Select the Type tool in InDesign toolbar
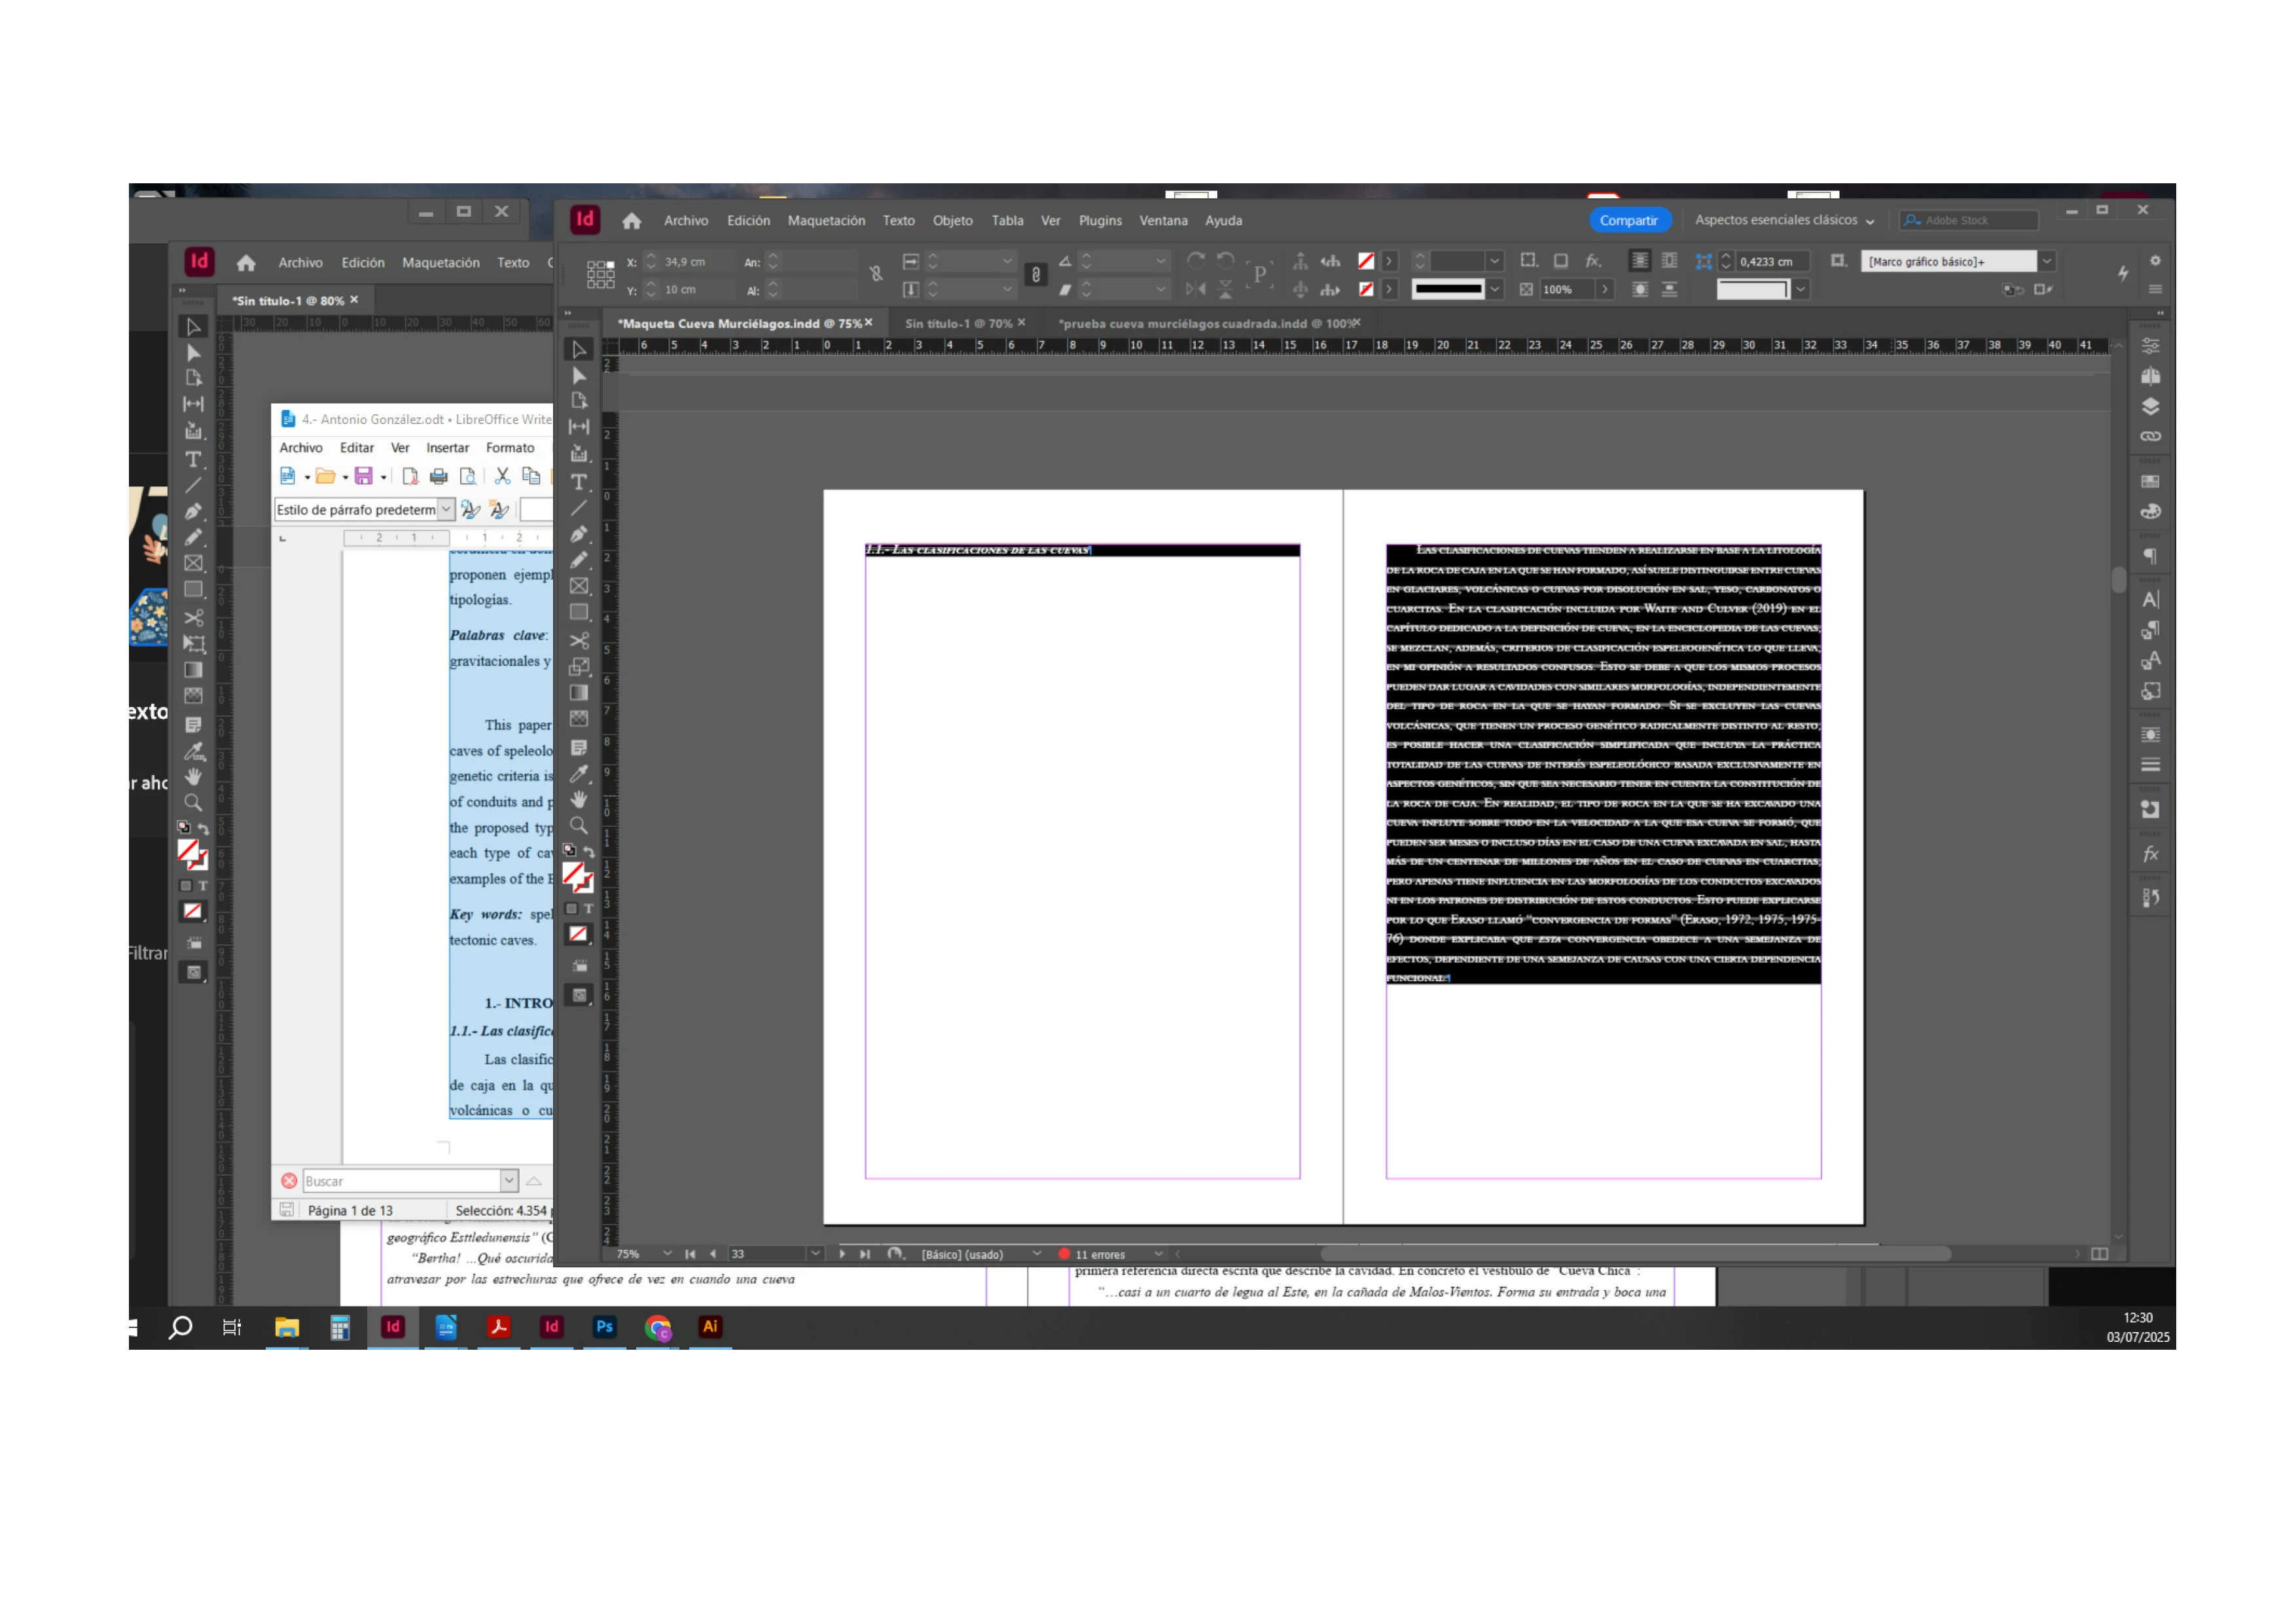Screen dimensions: 2296x1624 [x=578, y=482]
